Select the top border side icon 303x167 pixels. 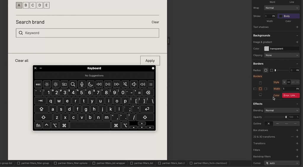pos(260,83)
